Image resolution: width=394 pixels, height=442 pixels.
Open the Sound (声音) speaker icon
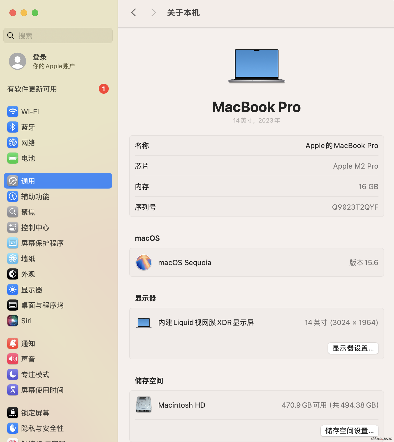13,359
